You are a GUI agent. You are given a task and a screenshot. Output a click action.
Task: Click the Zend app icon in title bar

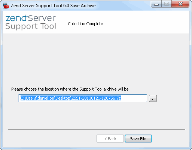[x=6, y=6]
